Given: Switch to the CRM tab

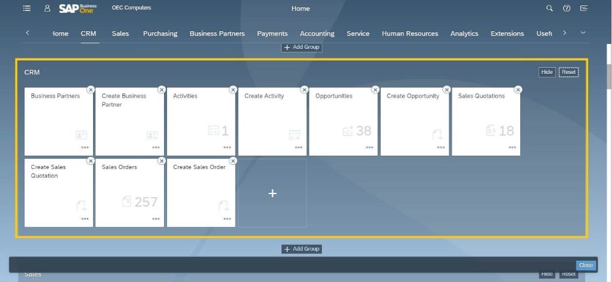Looking at the screenshot, I should coord(89,34).
